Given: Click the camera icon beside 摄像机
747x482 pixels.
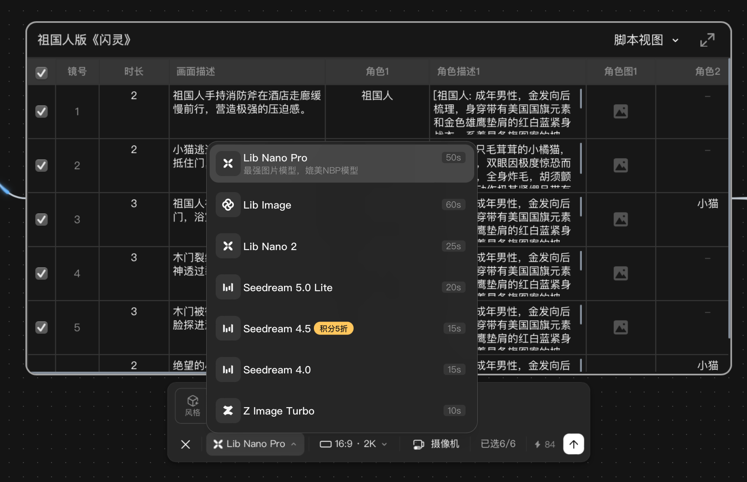Looking at the screenshot, I should tap(418, 444).
